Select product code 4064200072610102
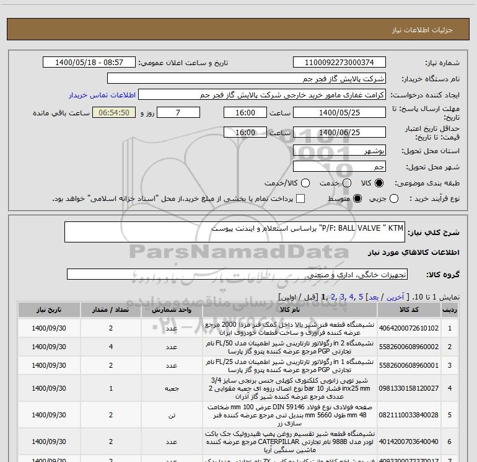The width and height of the screenshot is (477, 462). tap(409, 328)
